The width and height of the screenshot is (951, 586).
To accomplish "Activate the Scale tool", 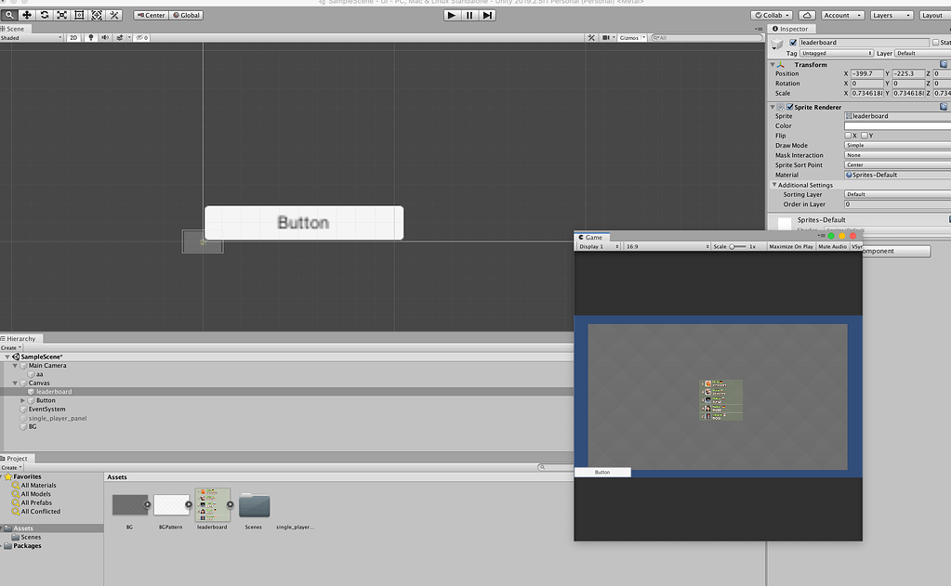I will [x=61, y=14].
